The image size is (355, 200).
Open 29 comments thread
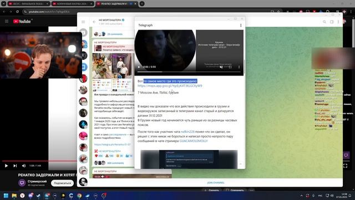(115, 34)
